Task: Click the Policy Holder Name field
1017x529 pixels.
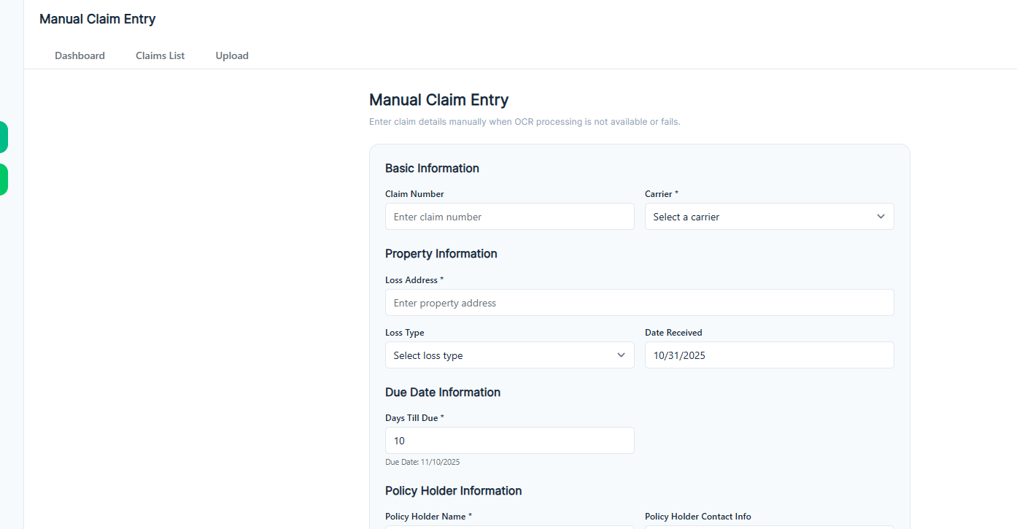Action: (x=509, y=527)
